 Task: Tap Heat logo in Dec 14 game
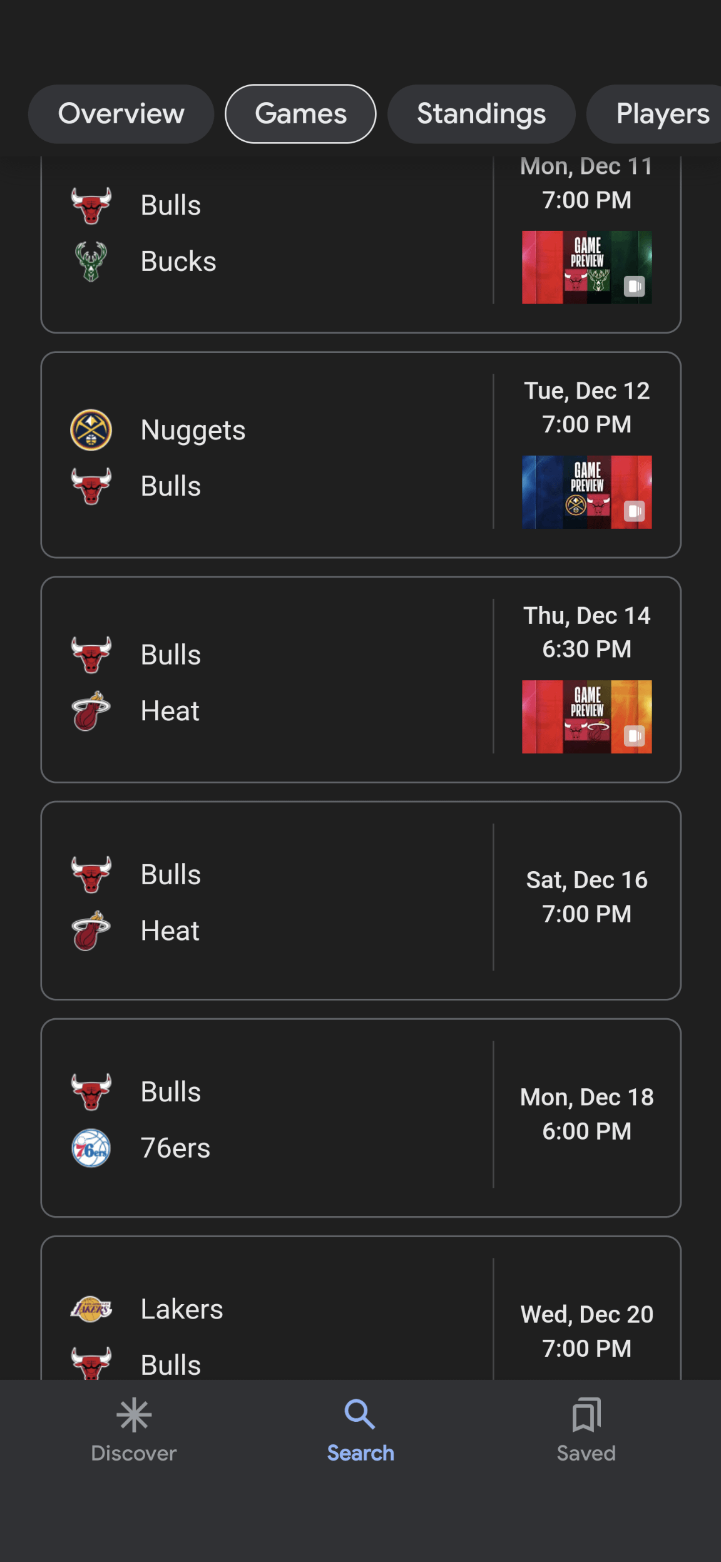(91, 711)
